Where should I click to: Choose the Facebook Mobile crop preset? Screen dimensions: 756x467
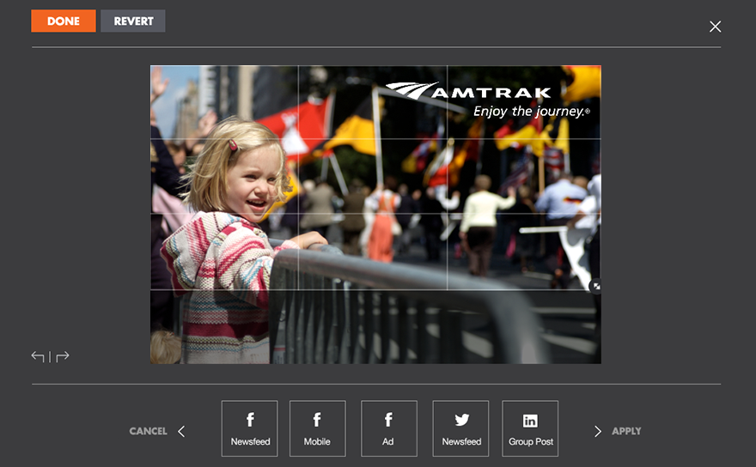click(317, 428)
